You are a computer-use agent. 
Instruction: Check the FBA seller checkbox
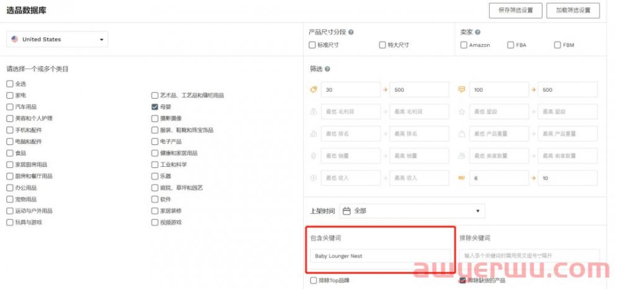click(510, 45)
